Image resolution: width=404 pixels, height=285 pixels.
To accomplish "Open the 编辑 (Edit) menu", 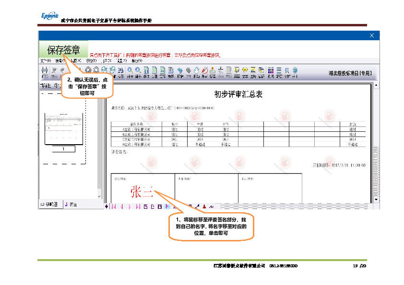I will (59, 61).
